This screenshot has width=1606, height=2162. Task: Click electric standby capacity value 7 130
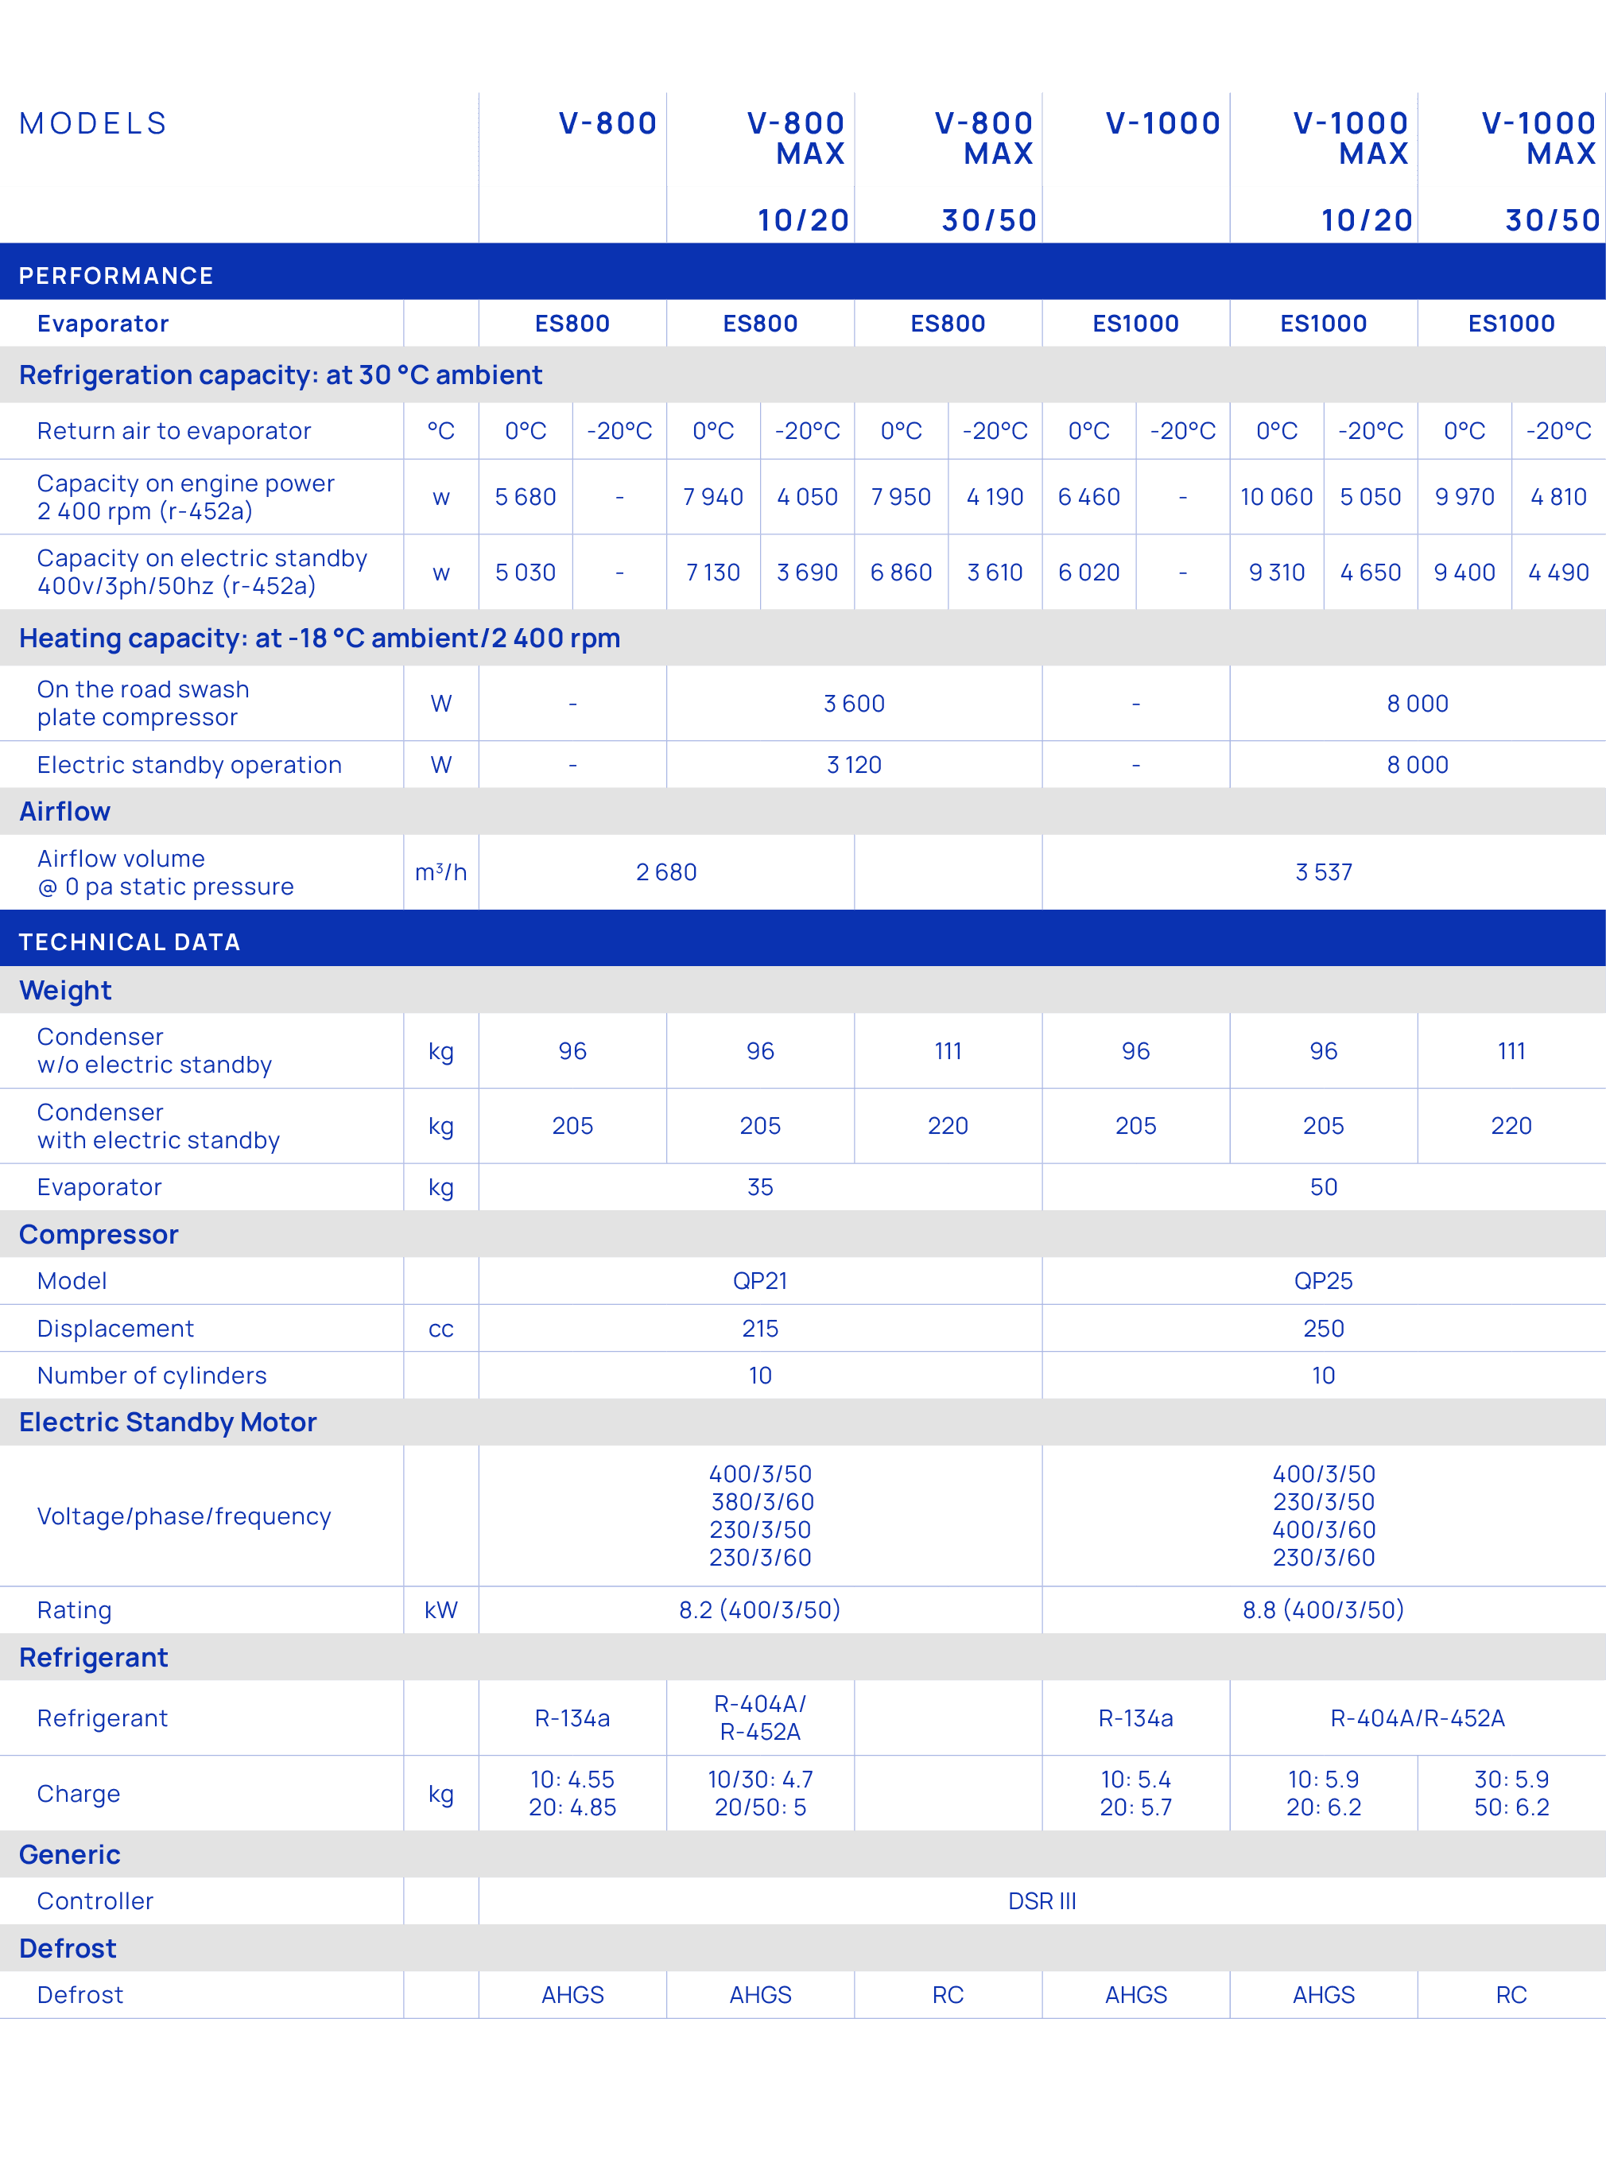click(x=712, y=573)
